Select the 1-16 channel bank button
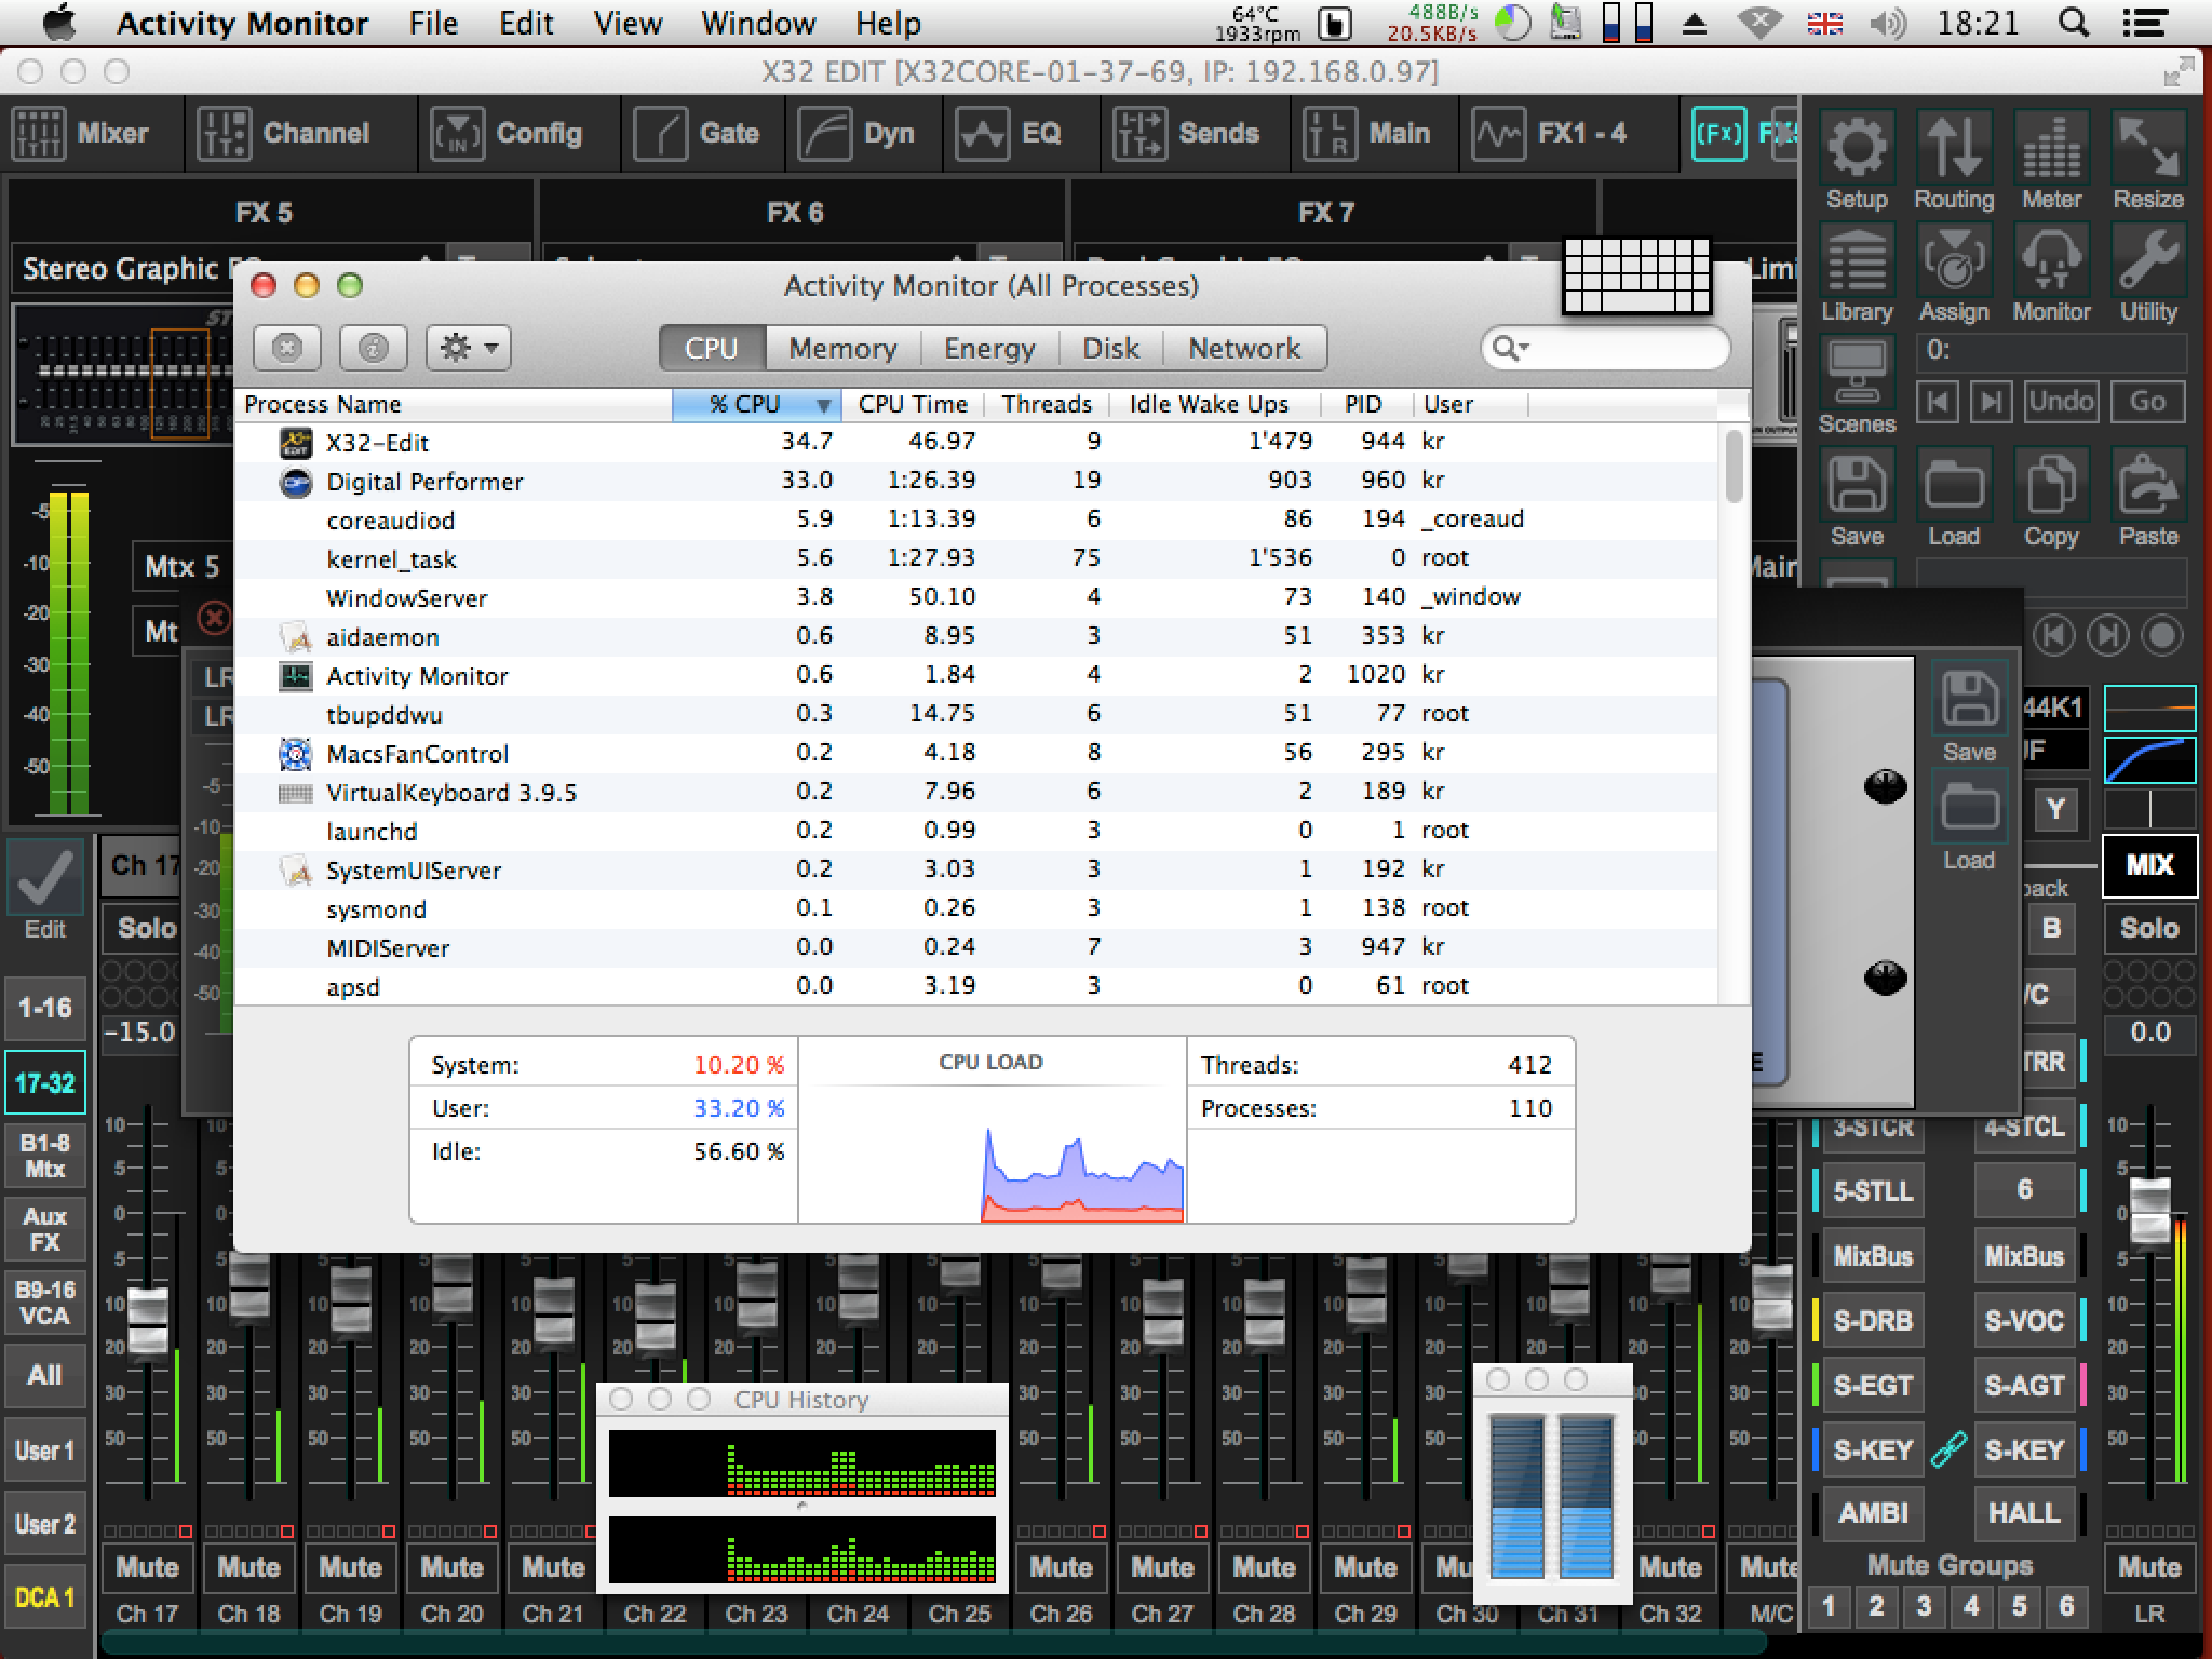 pos(45,1007)
